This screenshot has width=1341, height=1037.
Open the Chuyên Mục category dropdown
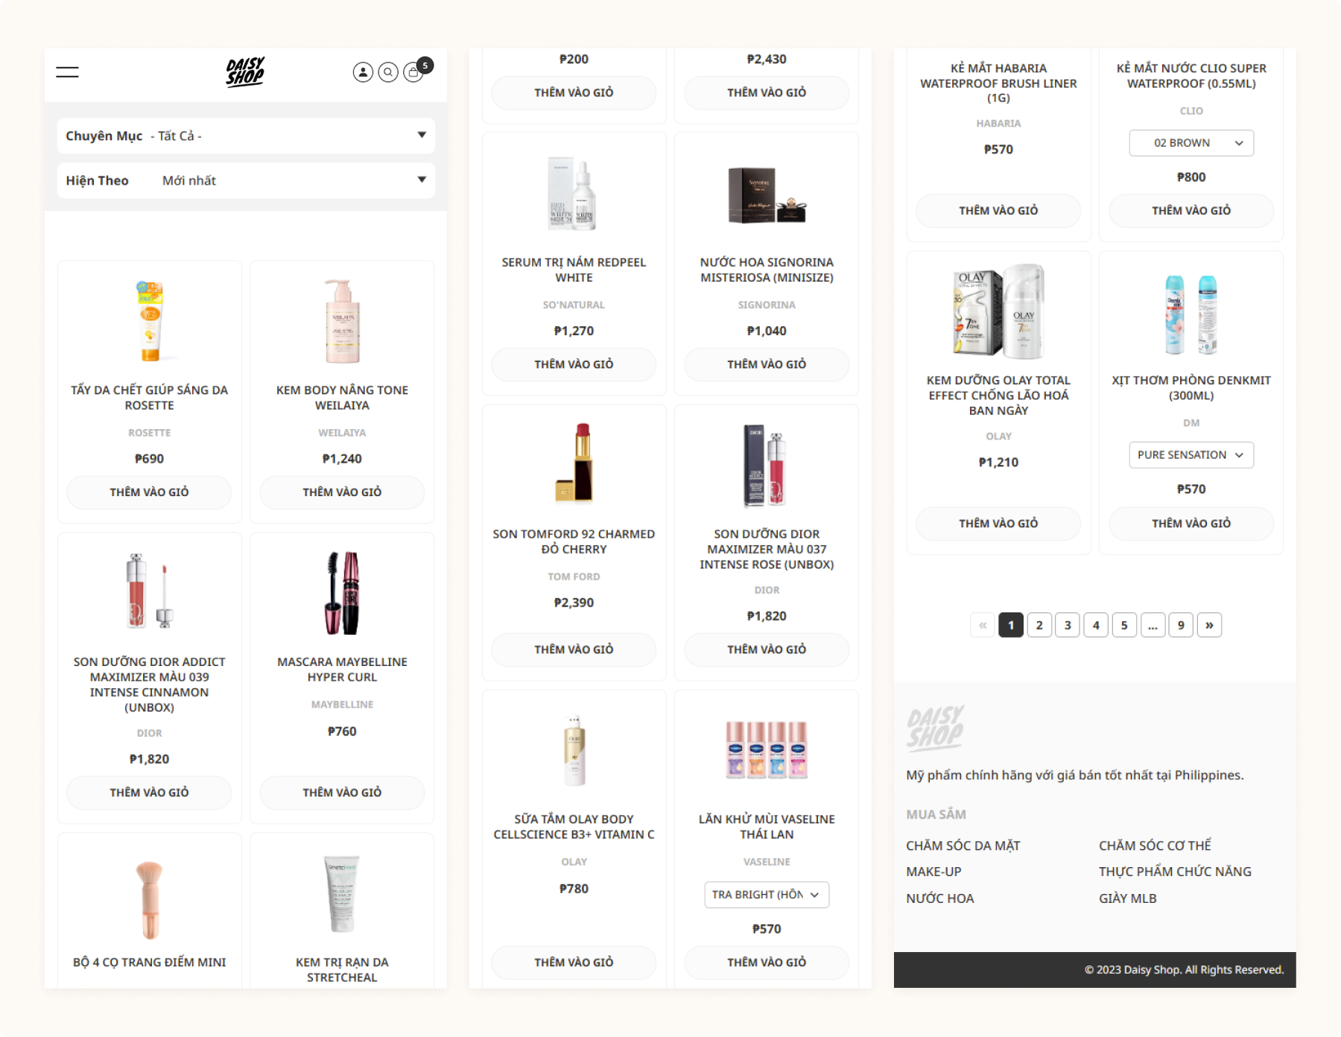tap(246, 136)
